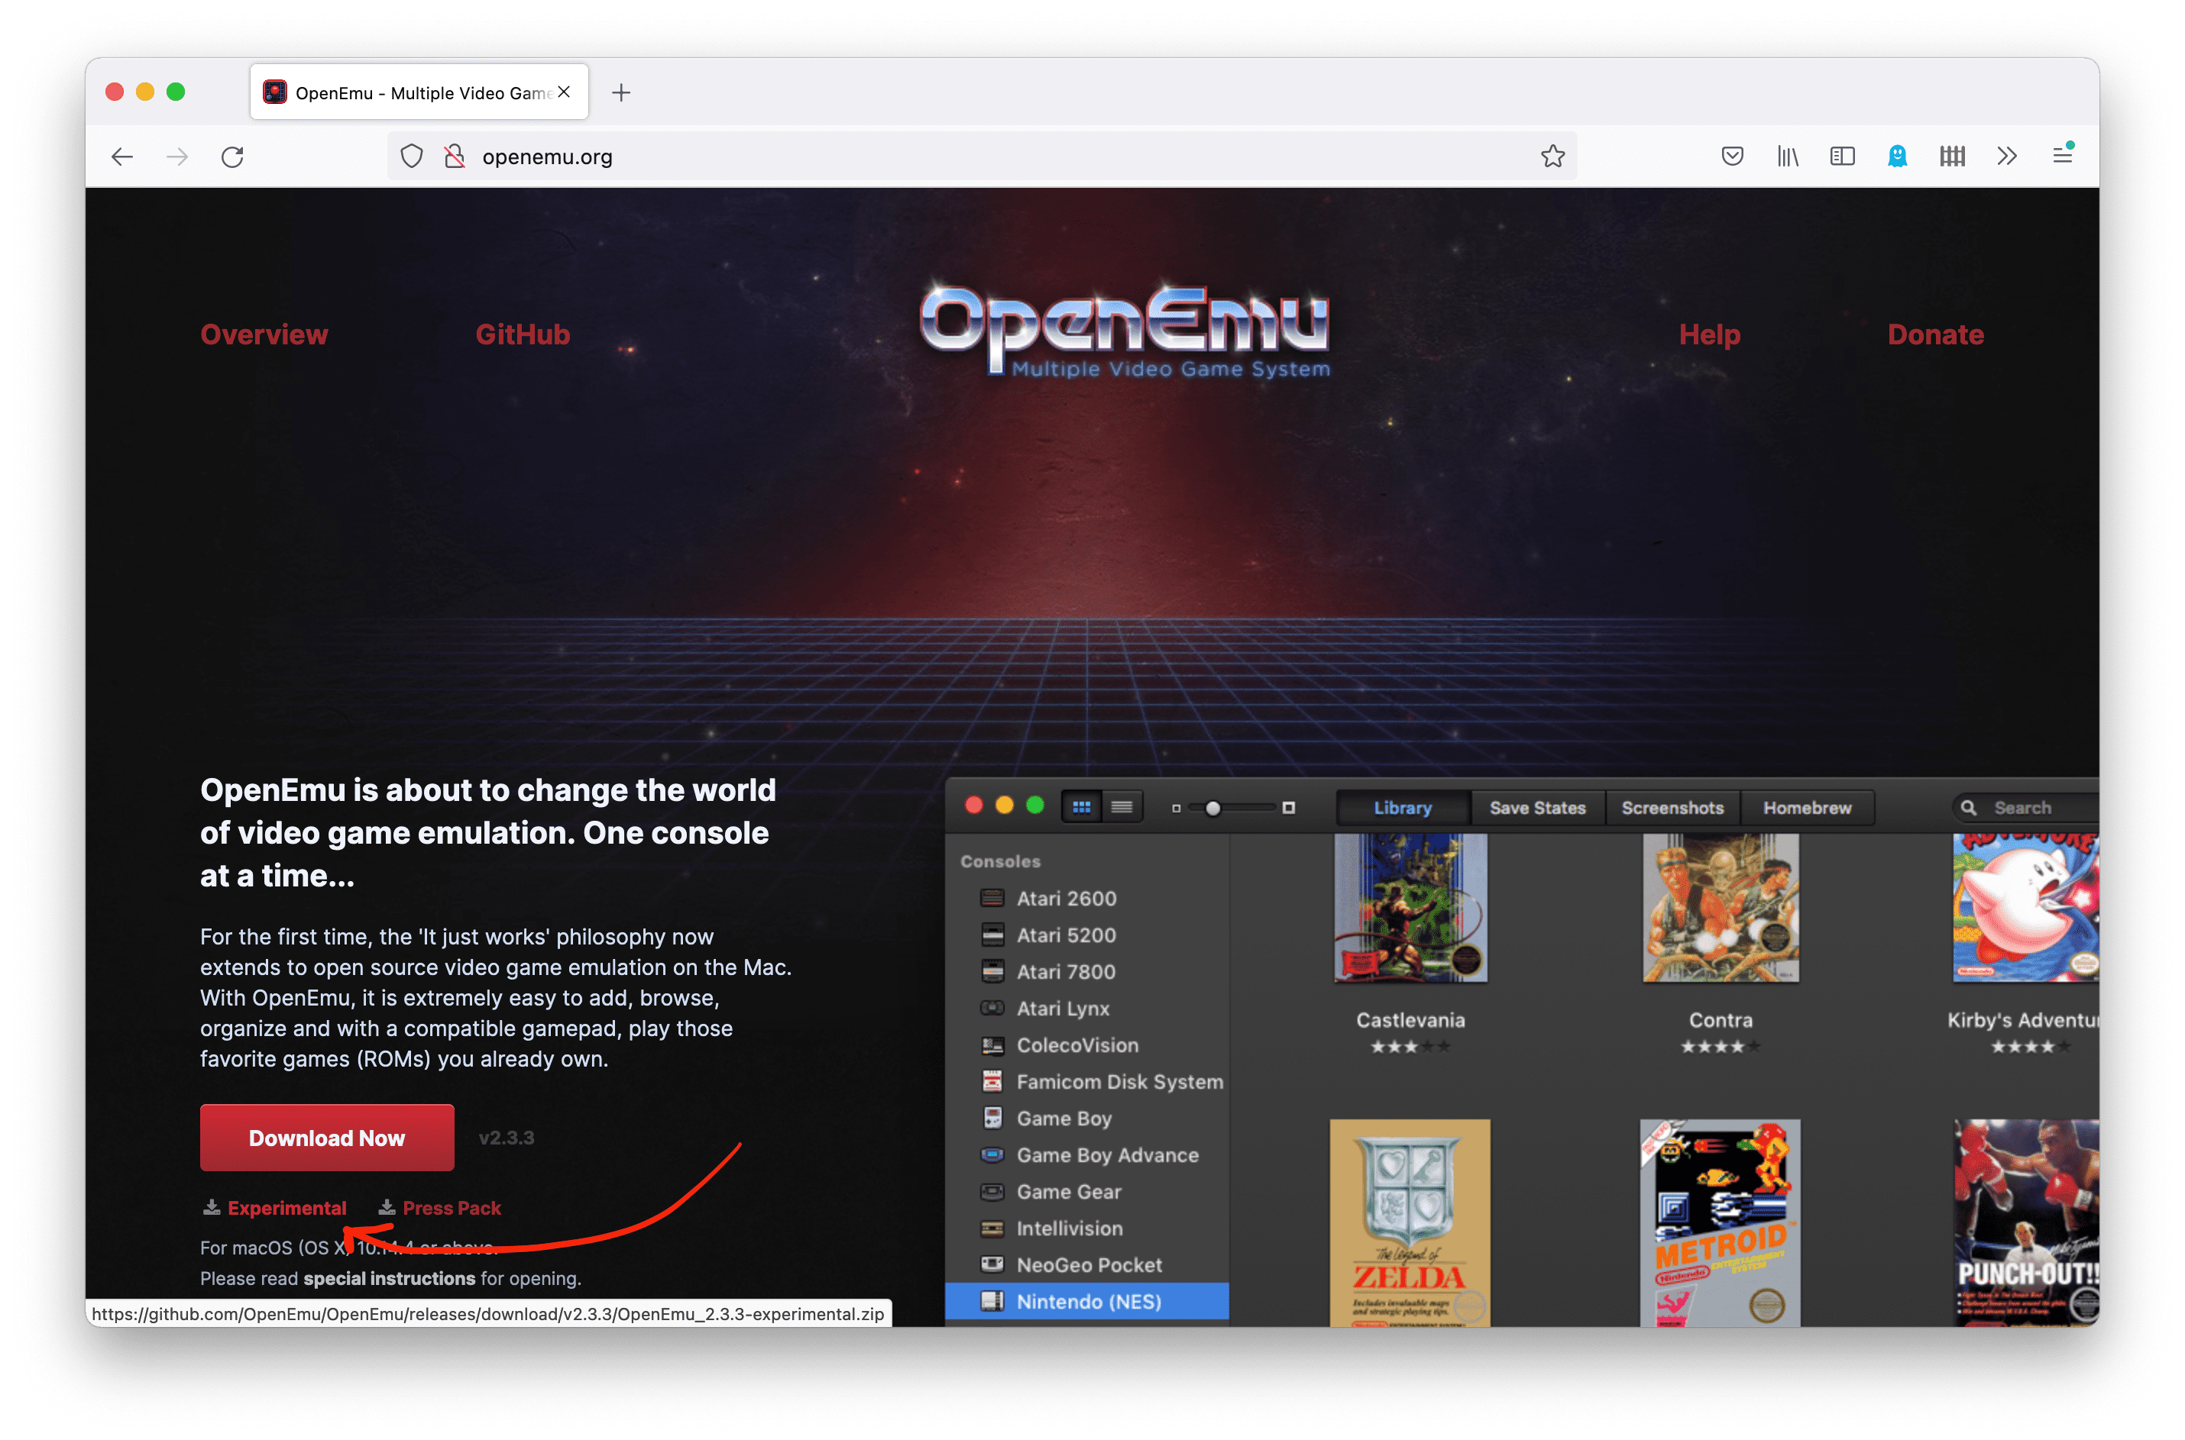Show more tools overflow chevron
The height and width of the screenshot is (1440, 2185).
pyautogui.click(x=2007, y=156)
